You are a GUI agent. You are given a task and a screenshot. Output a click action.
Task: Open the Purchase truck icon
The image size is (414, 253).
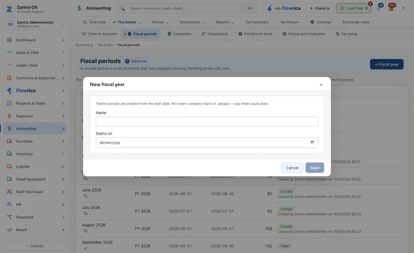[9, 141]
